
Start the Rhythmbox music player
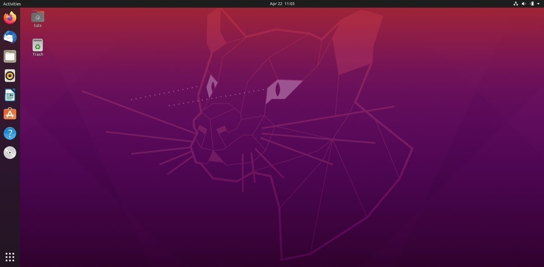[10, 76]
